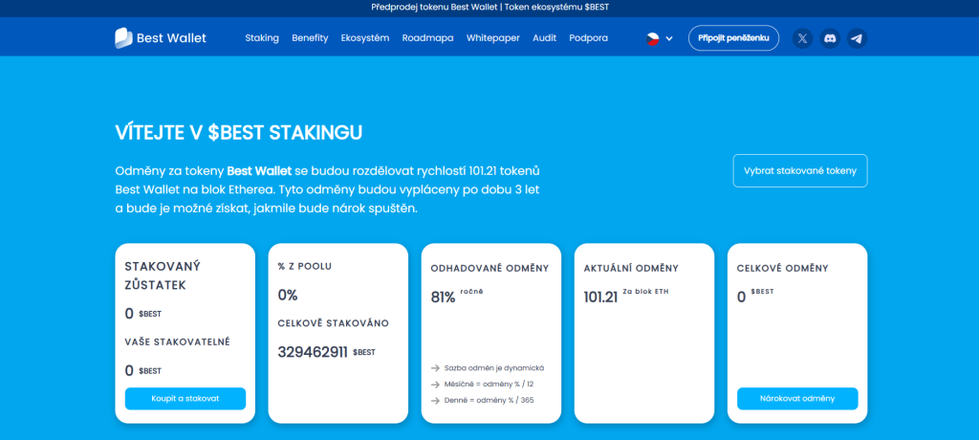Click the Koupit a stakovat button
The height and width of the screenshot is (440, 979).
[185, 399]
